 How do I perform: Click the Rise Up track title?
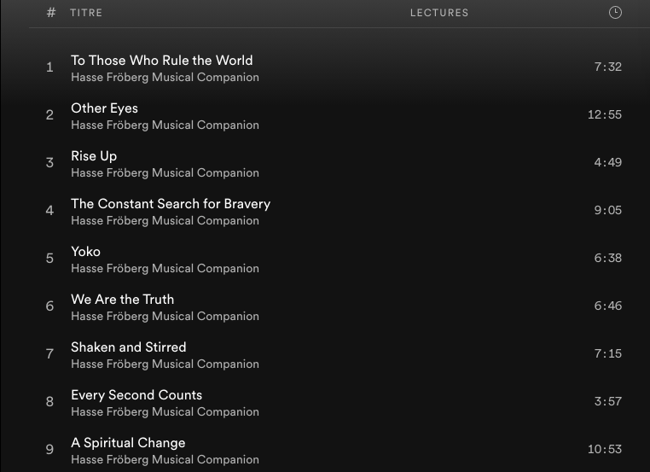pyautogui.click(x=94, y=156)
